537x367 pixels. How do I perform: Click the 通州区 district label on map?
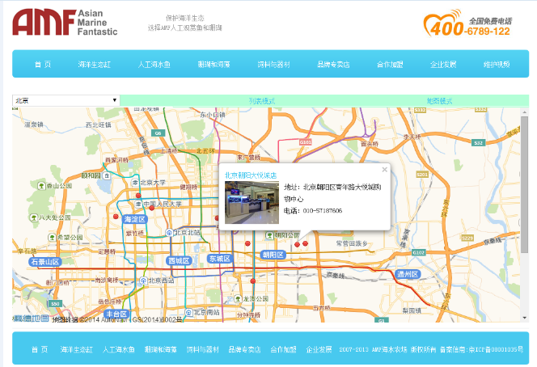tap(407, 274)
